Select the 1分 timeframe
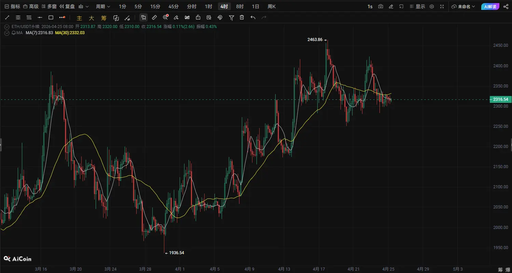Viewport: 512px width, 273px height. pos(123,6)
